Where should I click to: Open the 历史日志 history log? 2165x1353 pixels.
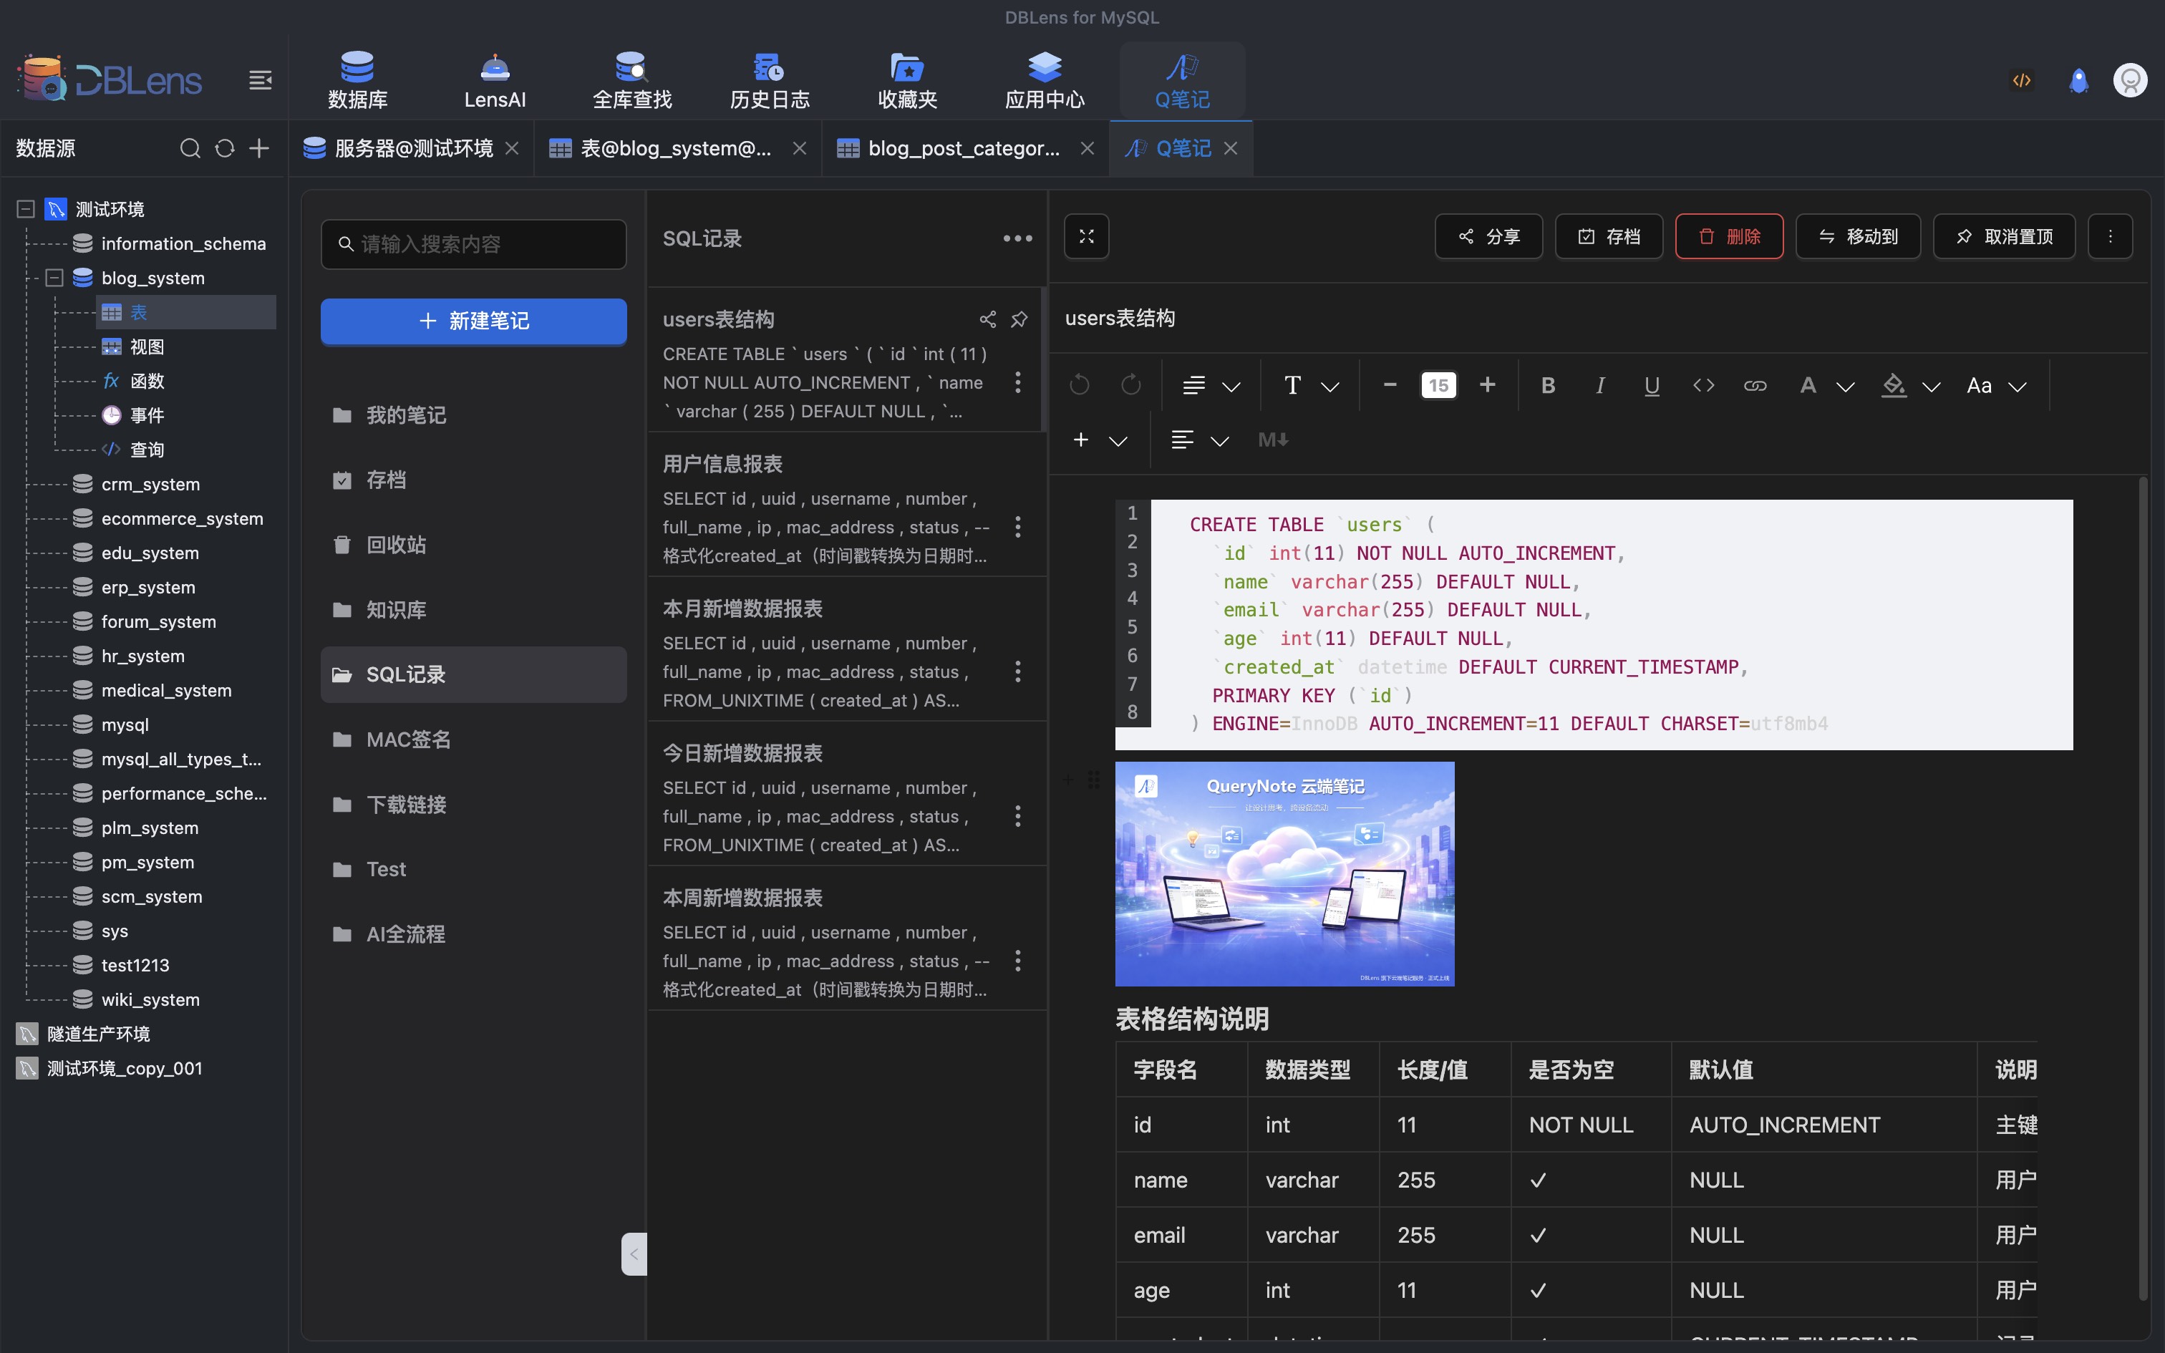[767, 79]
